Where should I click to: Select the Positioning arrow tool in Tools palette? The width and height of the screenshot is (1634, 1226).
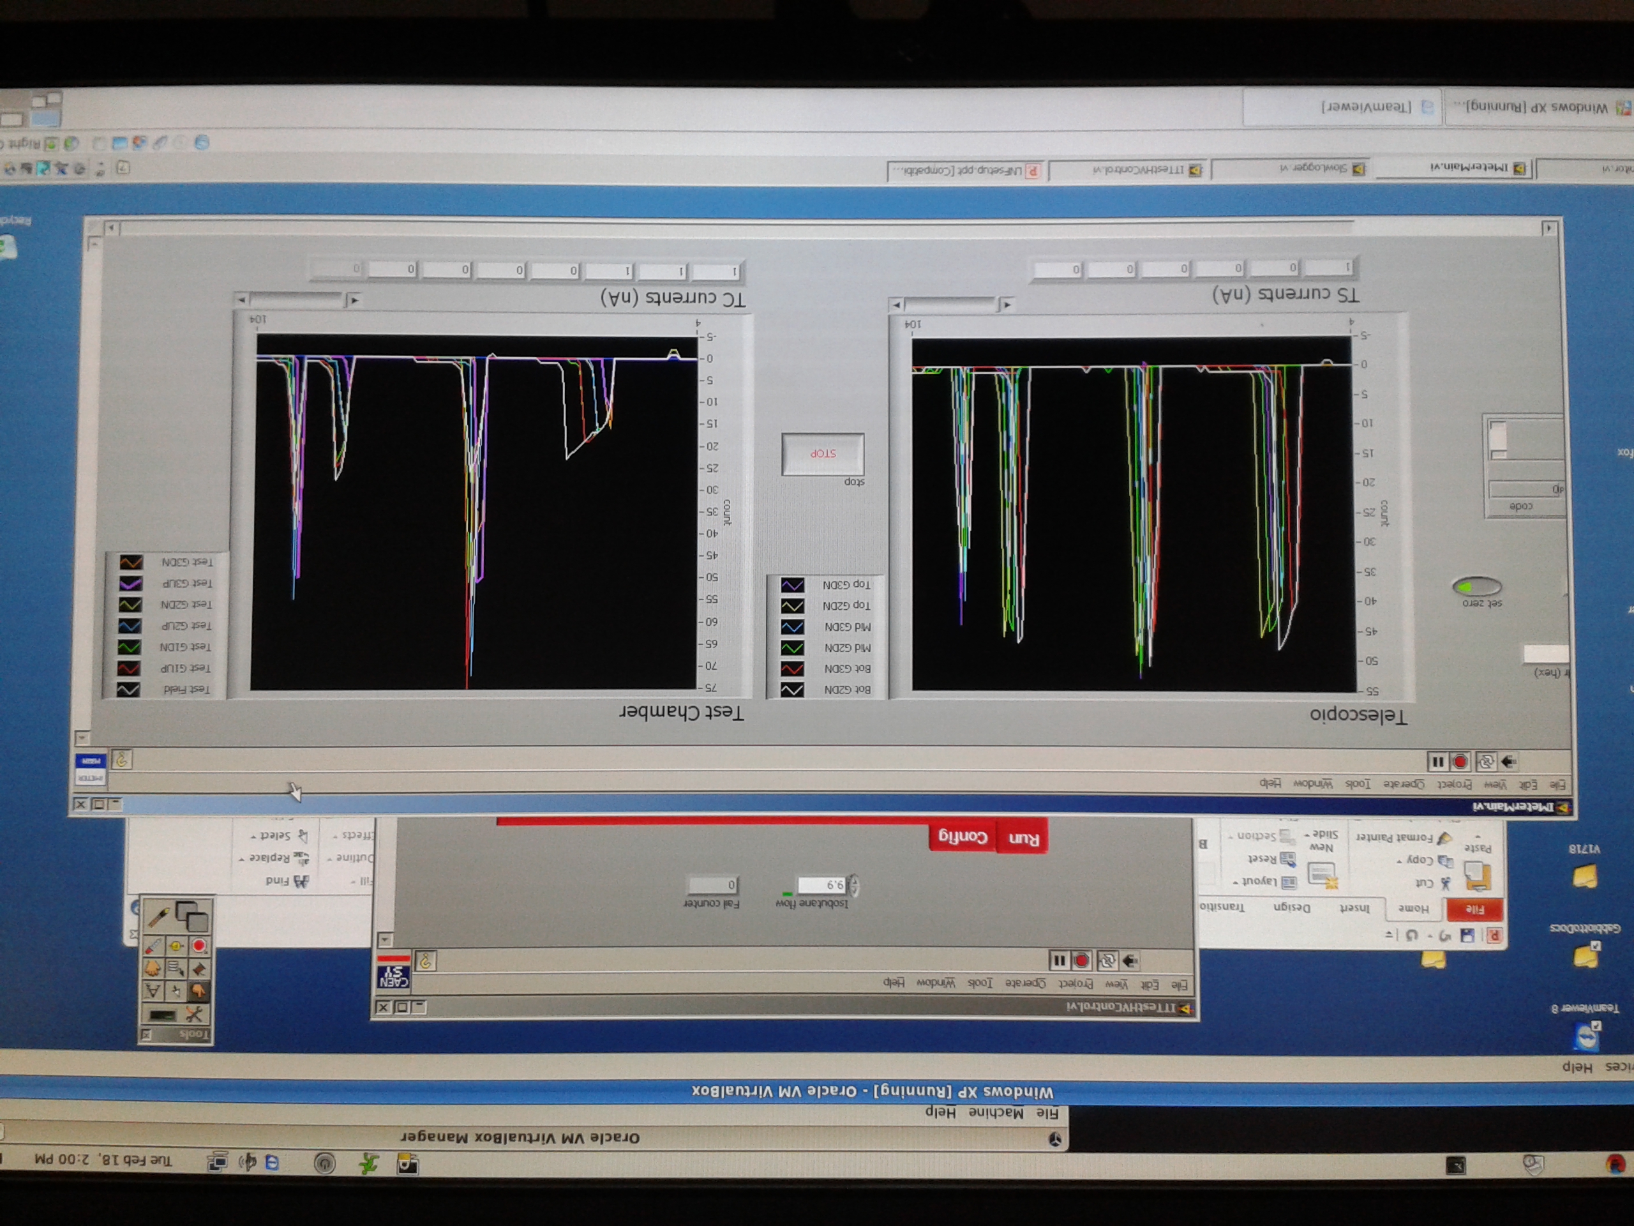[176, 990]
